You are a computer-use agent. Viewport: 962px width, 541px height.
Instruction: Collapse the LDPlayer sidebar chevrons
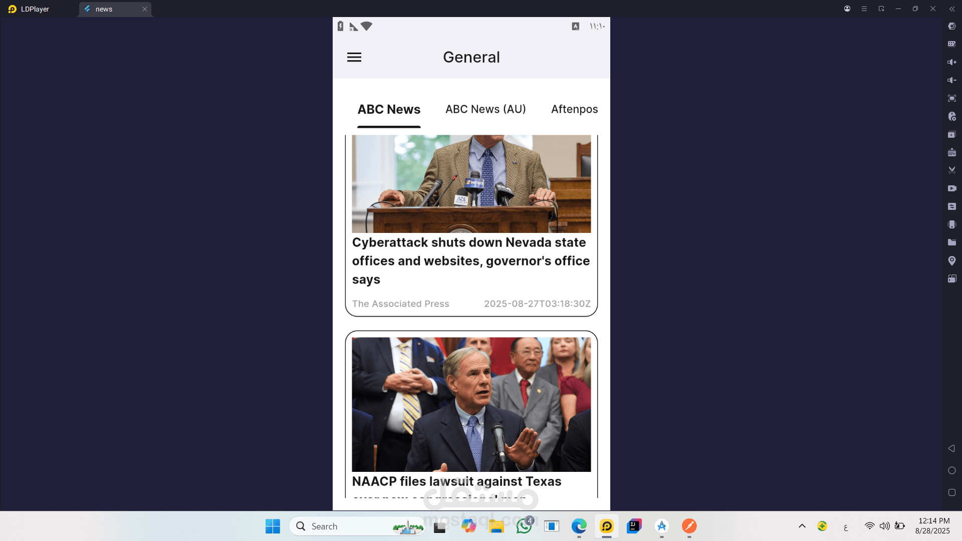(x=952, y=9)
